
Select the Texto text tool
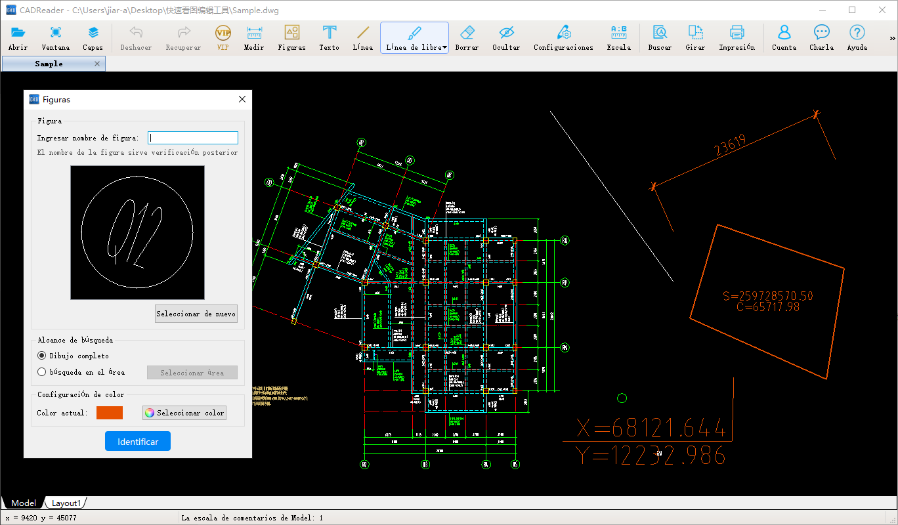pyautogui.click(x=329, y=38)
